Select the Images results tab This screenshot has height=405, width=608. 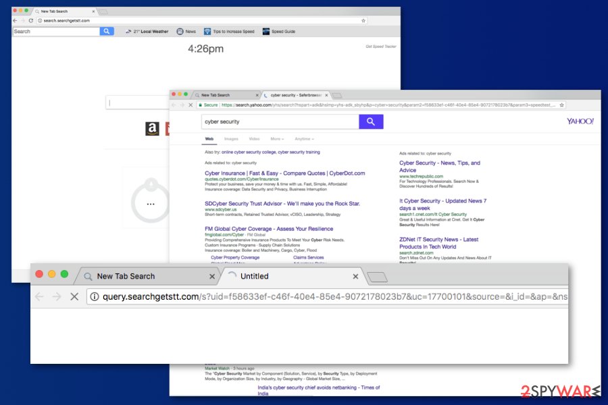tap(231, 139)
